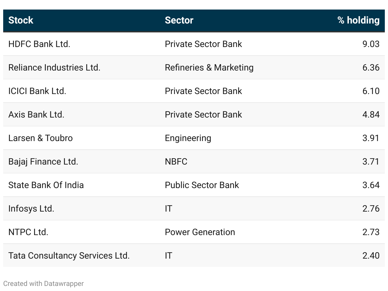Click the % holding column header

pyautogui.click(x=358, y=20)
